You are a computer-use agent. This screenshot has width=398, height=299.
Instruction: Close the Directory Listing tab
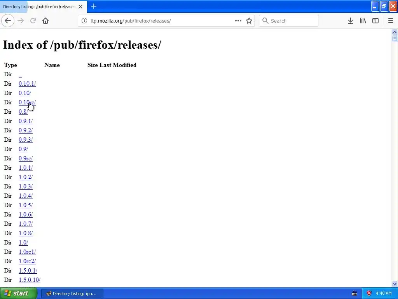point(80,7)
